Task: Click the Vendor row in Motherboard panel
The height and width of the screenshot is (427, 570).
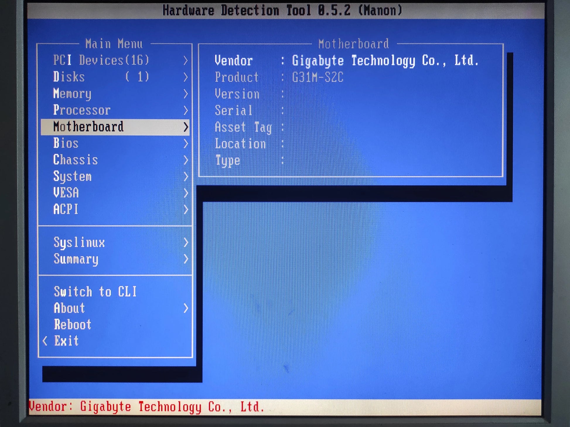Action: coord(347,61)
